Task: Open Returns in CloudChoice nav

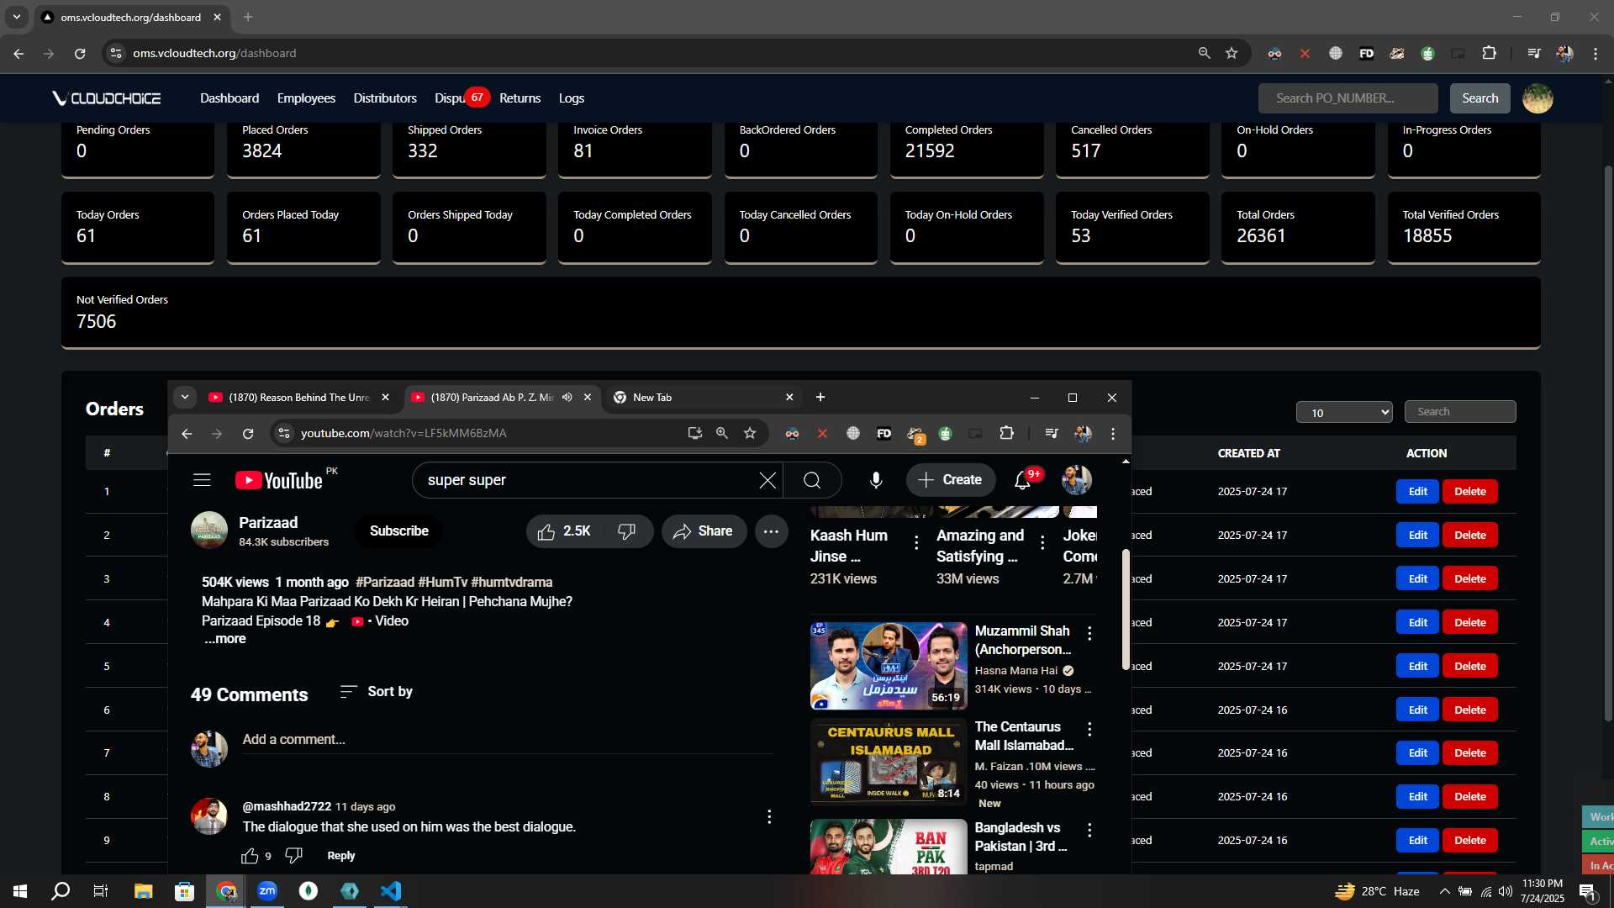Action: [x=520, y=98]
